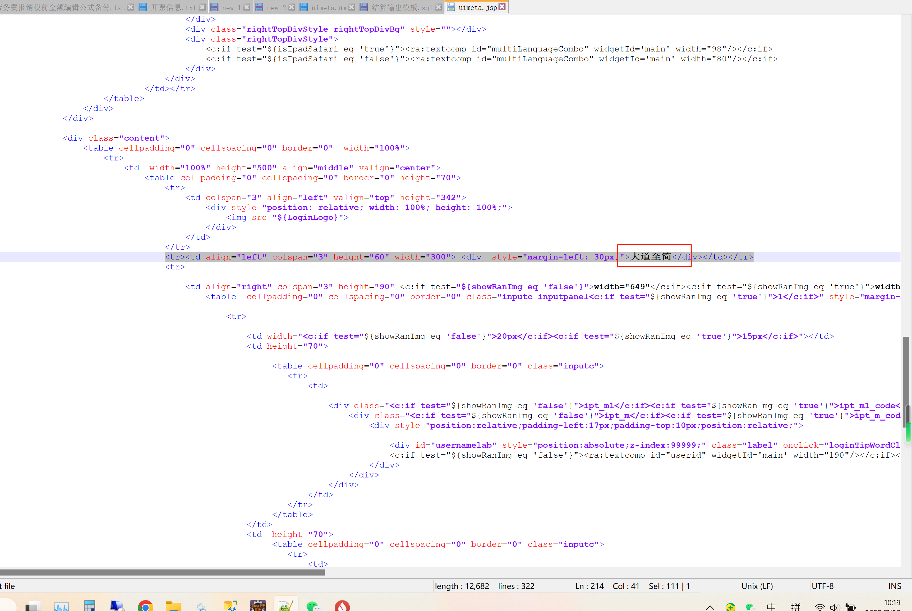912x611 pixels.
Task: Click the Notepad++ taskbar icon
Action: [286, 606]
